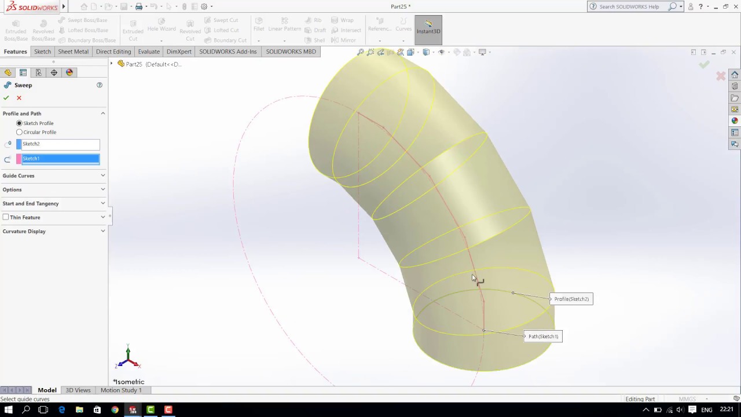Accept the Sweep with the green checkmark
Viewport: 741px width, 417px height.
tap(6, 98)
